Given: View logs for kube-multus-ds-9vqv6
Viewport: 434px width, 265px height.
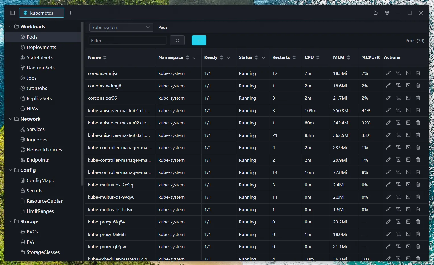Looking at the screenshot, I should (x=398, y=197).
